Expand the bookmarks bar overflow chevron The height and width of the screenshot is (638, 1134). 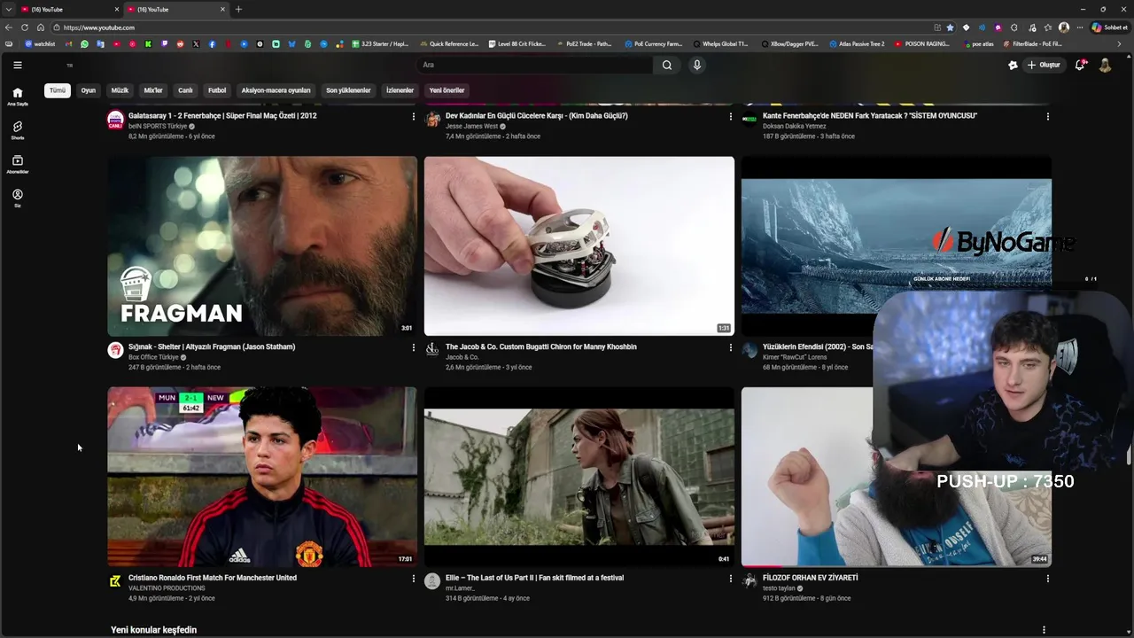(x=1119, y=43)
